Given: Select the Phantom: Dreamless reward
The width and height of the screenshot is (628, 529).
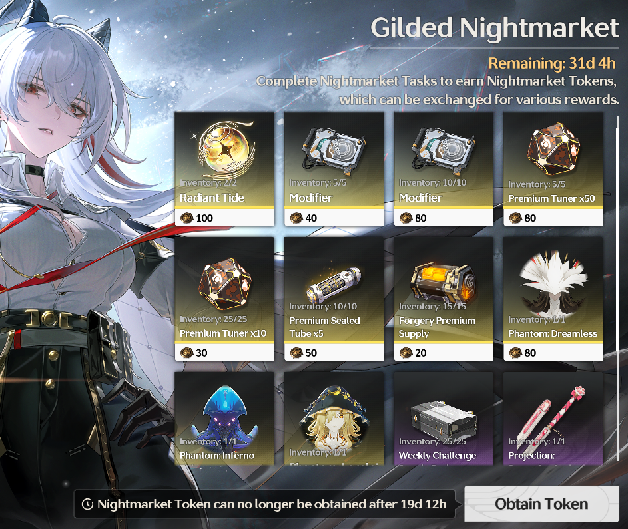Looking at the screenshot, I should click(x=553, y=299).
